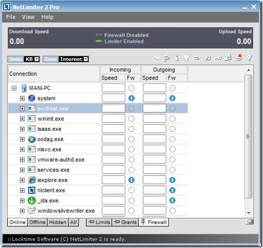The height and width of the screenshot is (248, 263).
Task: Show the Grants view tab
Action: [x=125, y=222]
